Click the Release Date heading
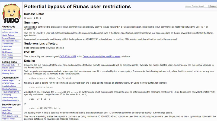Viewport: 217px width, 121px height. coord(34,14)
